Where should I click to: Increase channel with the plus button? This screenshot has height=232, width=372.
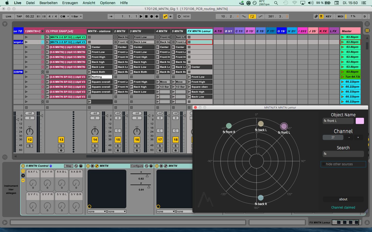point(358,137)
